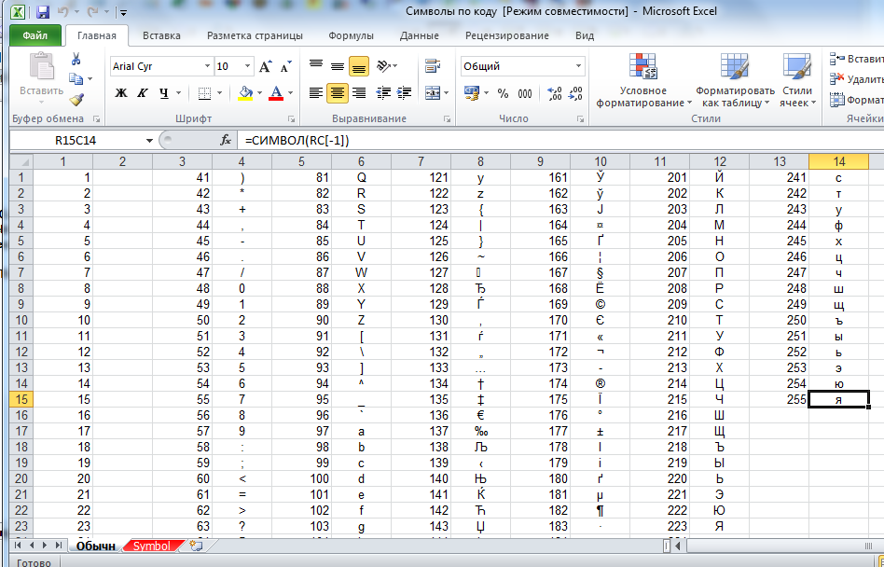Toggle highlighted center horizontal alignment
This screenshot has width=884, height=567.
[x=338, y=93]
